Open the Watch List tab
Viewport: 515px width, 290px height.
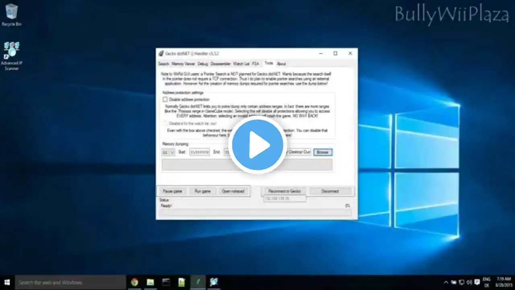click(x=241, y=64)
